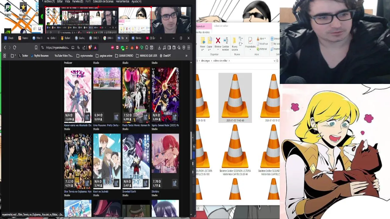This screenshot has height=219, width=390.
Task: Switch to the Shinkiro browser tab
Action: (x=136, y=38)
